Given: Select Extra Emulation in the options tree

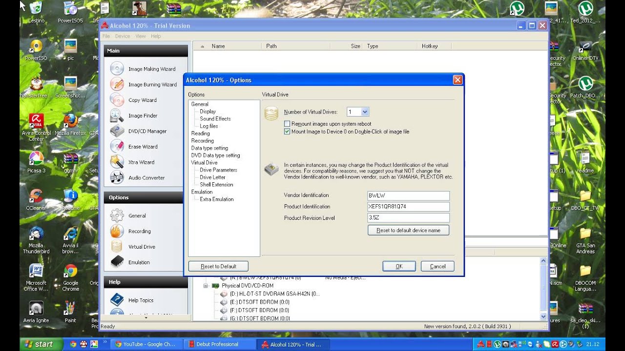Looking at the screenshot, I should pos(216,199).
